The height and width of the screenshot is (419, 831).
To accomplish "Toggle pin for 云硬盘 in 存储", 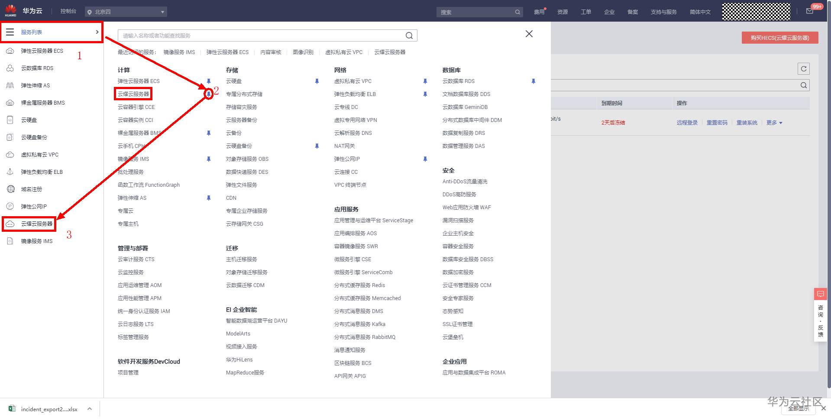I will (x=317, y=81).
